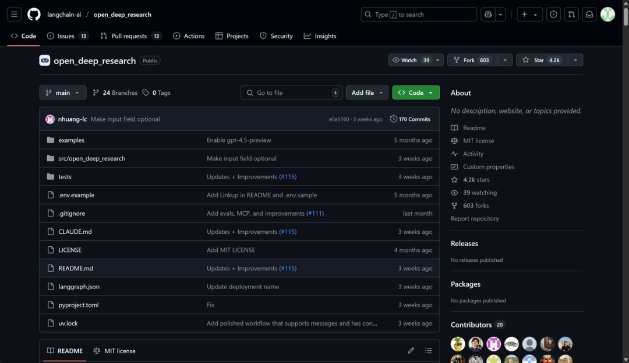
Task: Edit the README with pencil icon
Action: pyautogui.click(x=411, y=351)
